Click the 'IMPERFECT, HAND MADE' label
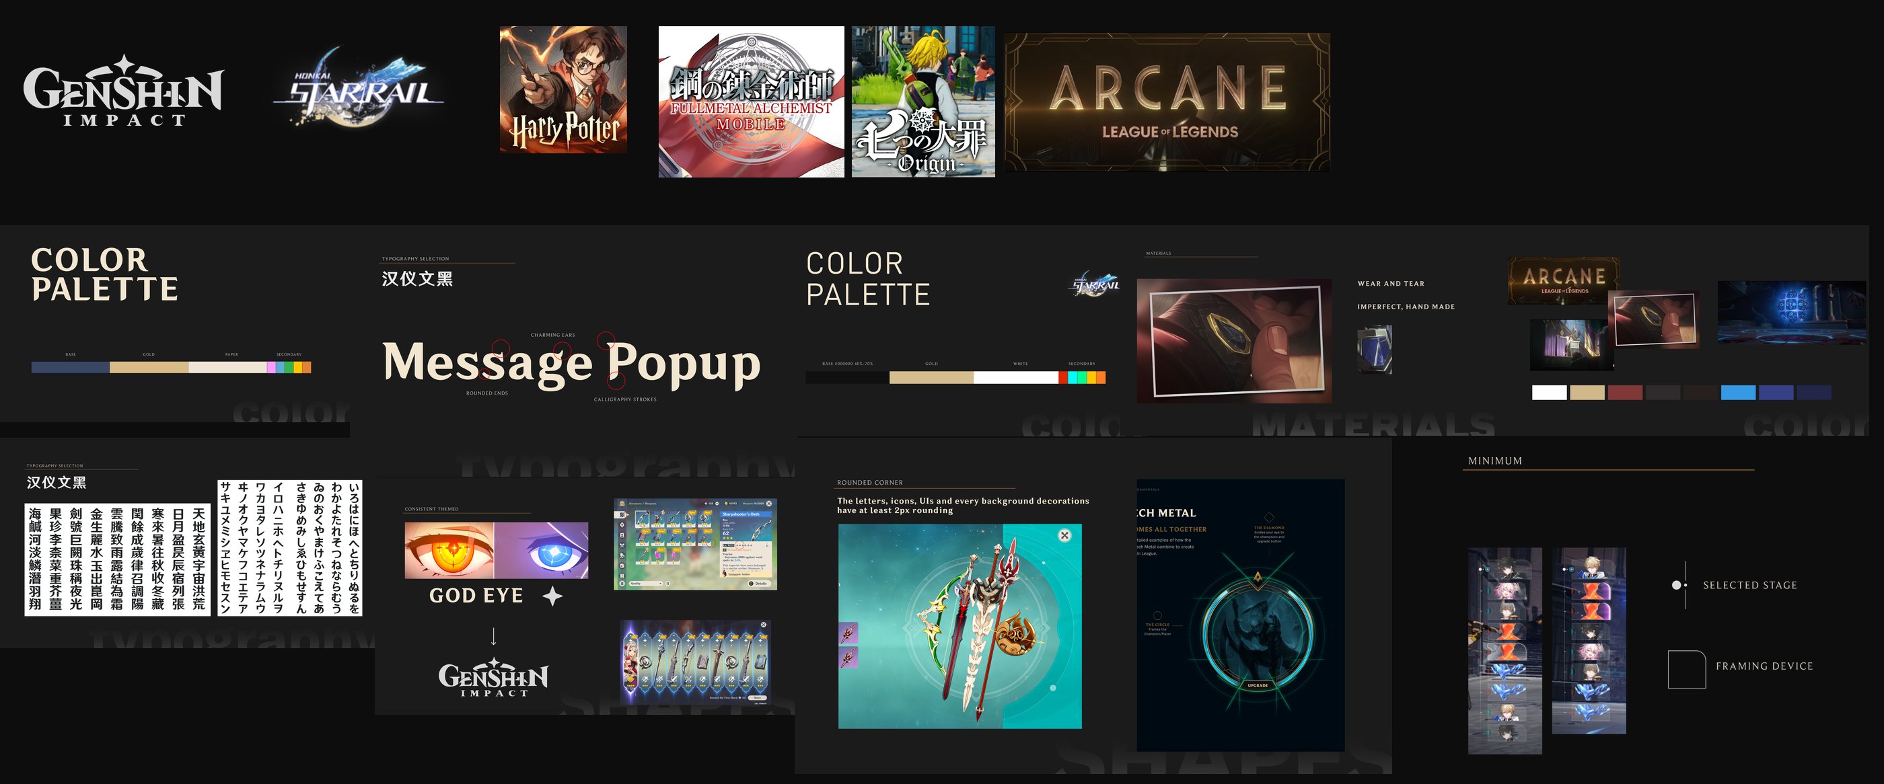The width and height of the screenshot is (1884, 784). (x=1406, y=307)
